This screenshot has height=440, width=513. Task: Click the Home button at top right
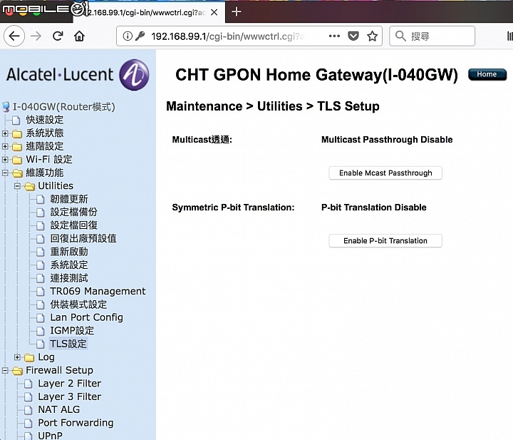tap(487, 74)
